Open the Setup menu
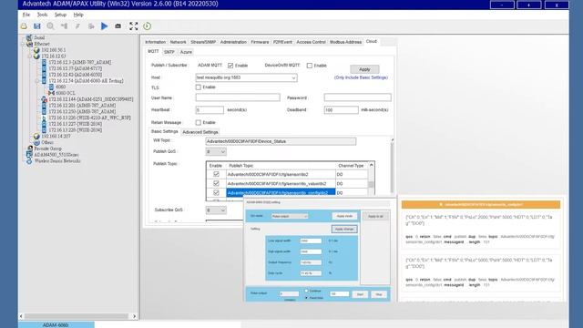Image resolution: width=583 pixels, height=328 pixels. 60,15
